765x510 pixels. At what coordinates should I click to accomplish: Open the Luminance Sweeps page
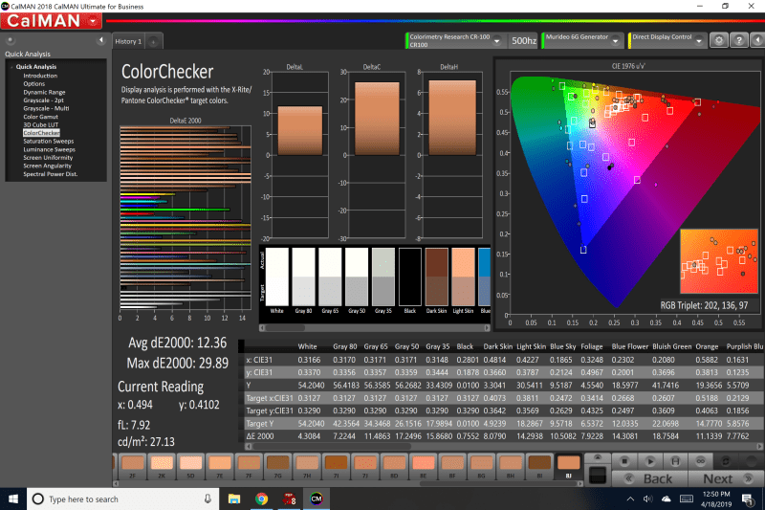coord(49,149)
